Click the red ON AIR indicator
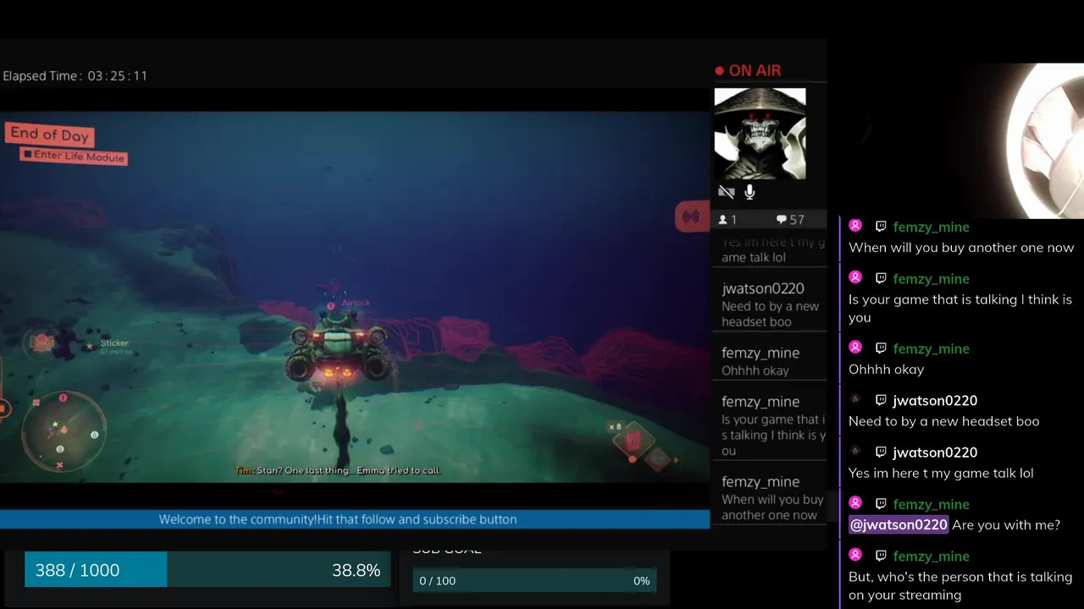The image size is (1084, 609). (x=748, y=71)
